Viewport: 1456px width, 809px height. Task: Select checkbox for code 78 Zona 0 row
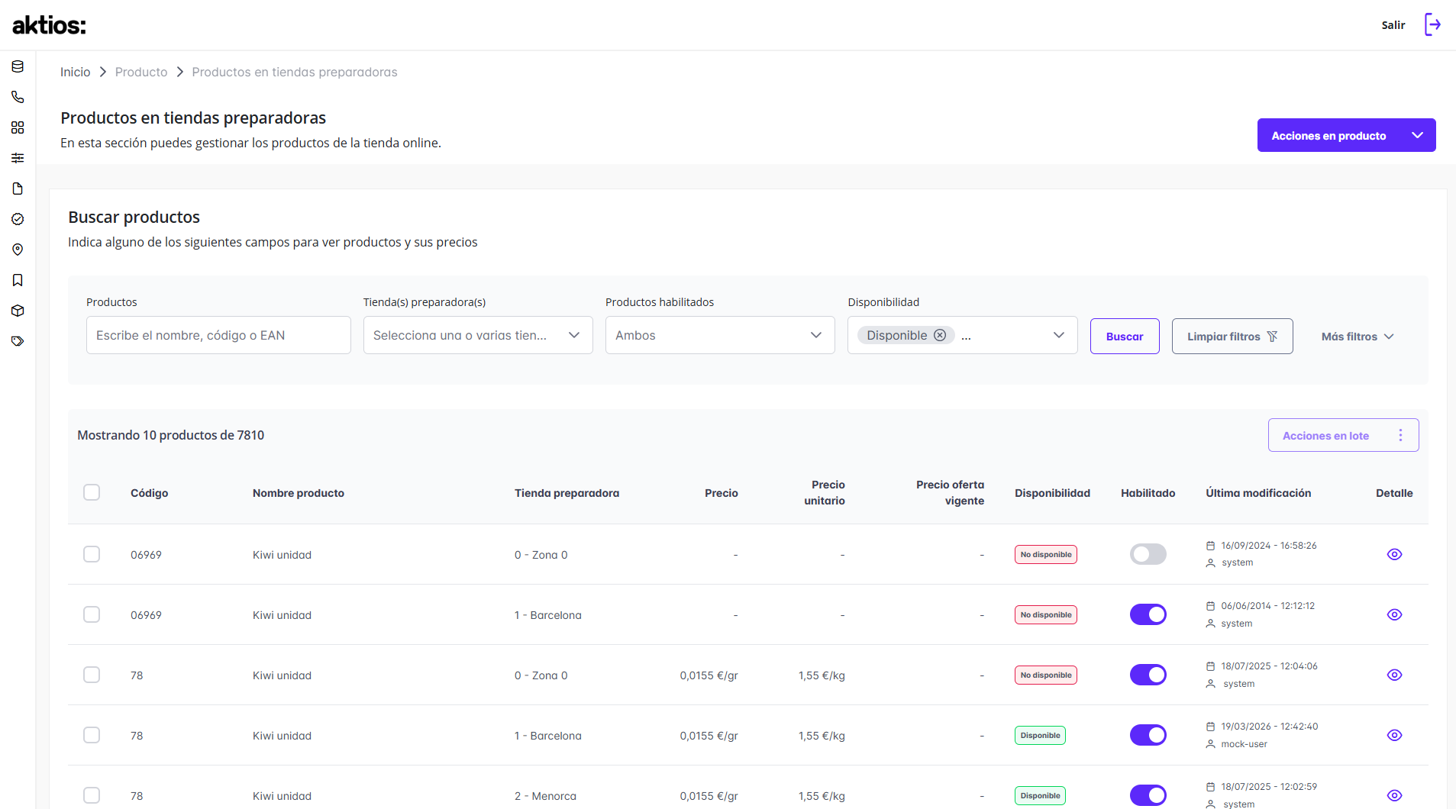click(x=92, y=675)
